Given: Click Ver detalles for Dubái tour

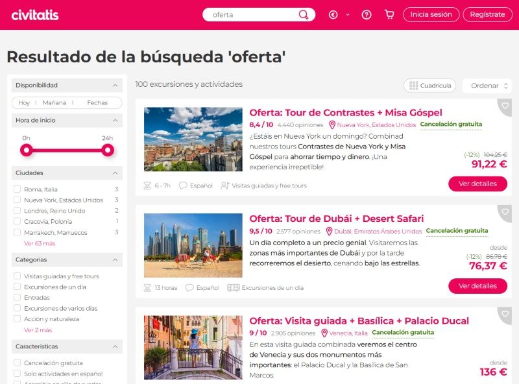Looking at the screenshot, I should (x=477, y=286).
